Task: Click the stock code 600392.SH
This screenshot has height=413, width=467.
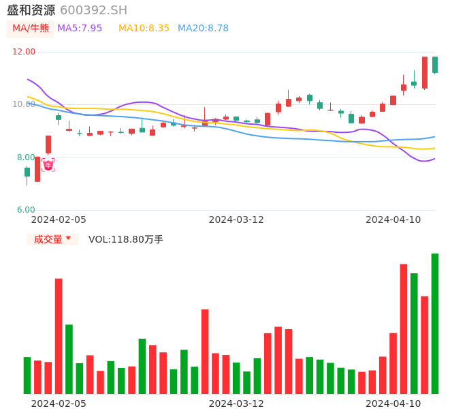Action: click(x=93, y=10)
